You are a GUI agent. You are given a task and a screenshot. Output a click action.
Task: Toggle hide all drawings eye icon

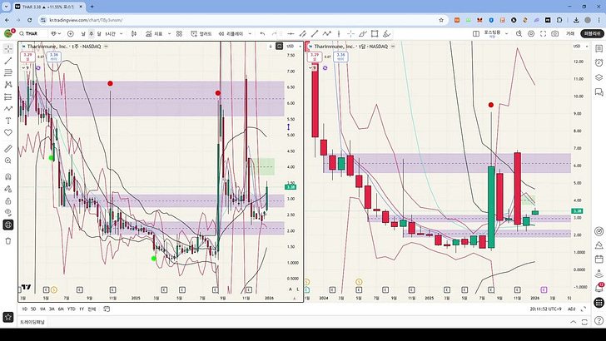pyautogui.click(x=8, y=212)
